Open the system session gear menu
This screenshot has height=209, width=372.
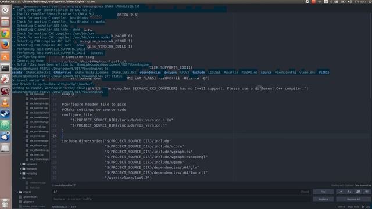[370, 2]
